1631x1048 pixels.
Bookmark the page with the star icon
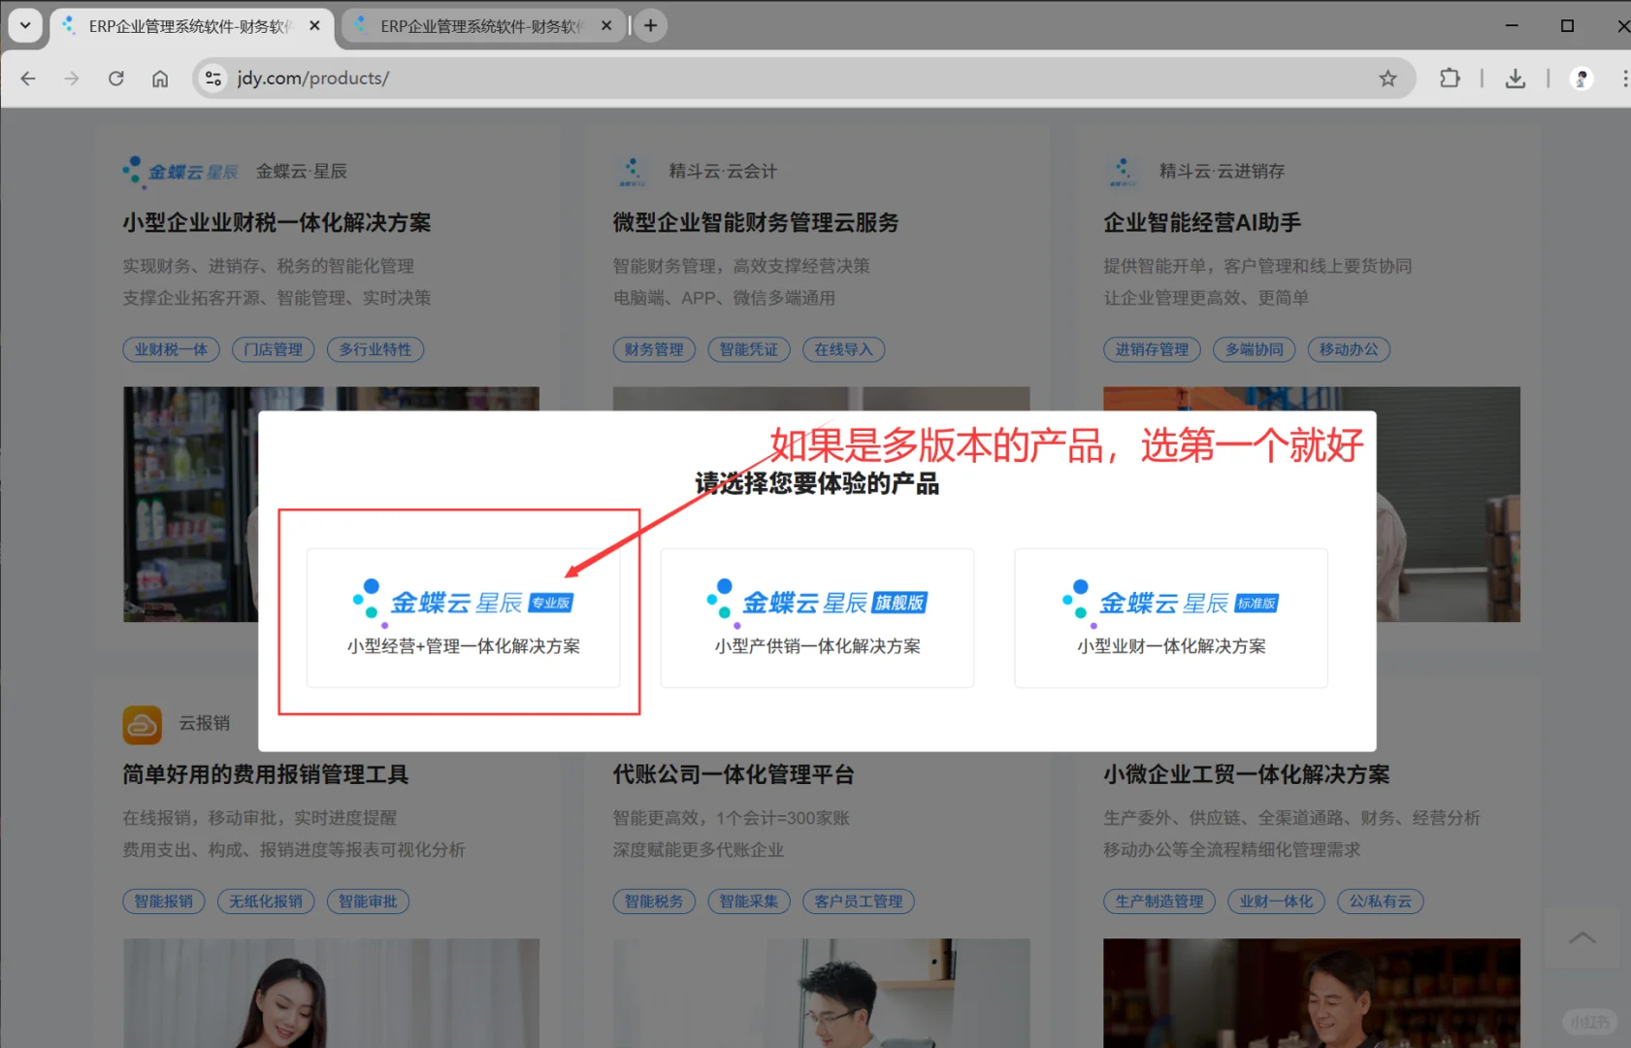click(x=1389, y=78)
